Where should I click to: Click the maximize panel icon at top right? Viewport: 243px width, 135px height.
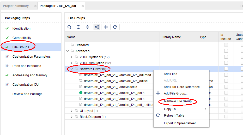click(x=241, y=6)
